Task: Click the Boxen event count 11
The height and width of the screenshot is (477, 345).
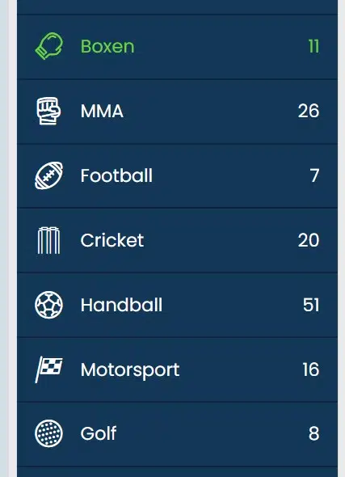Action: (x=313, y=47)
